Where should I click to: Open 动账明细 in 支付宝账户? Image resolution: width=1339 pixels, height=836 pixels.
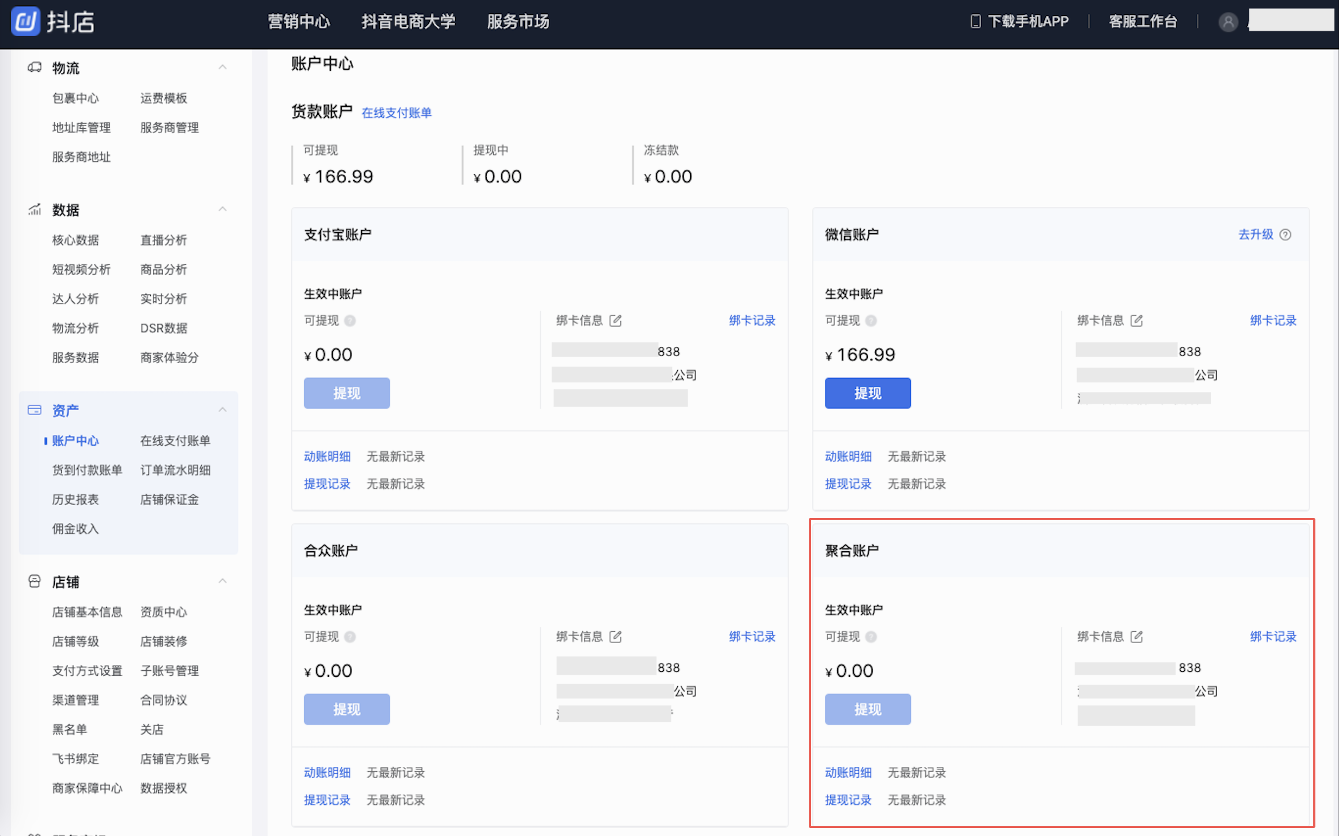(x=327, y=457)
